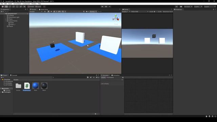Toggle 2D view in Scene toolbar
217x122 pixels.
click(x=45, y=12)
